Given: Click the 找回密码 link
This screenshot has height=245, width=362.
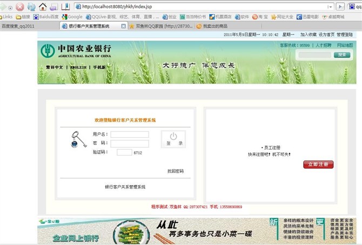Looking at the screenshot, I should point(176,171).
